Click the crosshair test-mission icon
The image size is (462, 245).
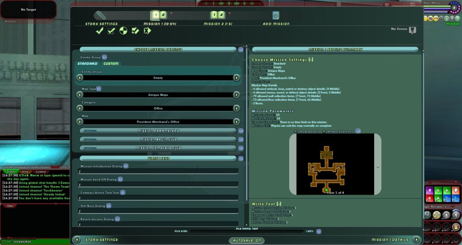123,31
